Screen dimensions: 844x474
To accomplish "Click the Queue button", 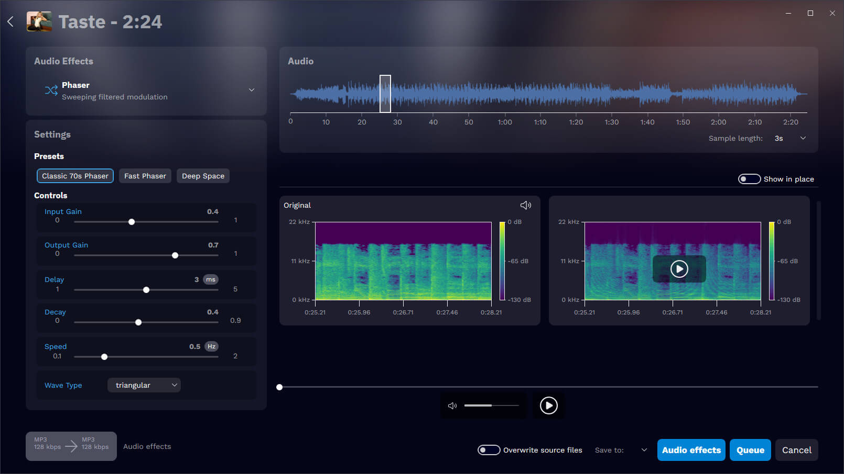I will [750, 450].
